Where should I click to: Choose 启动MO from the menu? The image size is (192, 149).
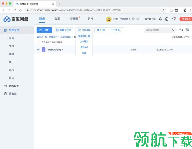click(x=84, y=47)
